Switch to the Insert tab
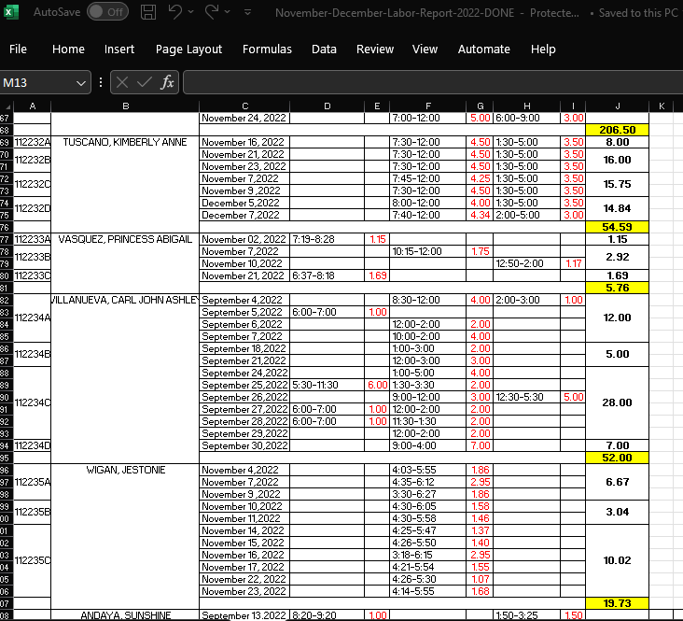Viewport: 683px width, 621px height. [x=119, y=49]
